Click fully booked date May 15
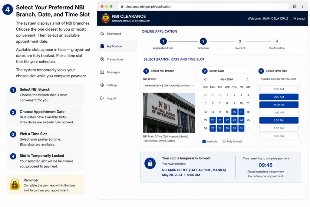 (227, 112)
